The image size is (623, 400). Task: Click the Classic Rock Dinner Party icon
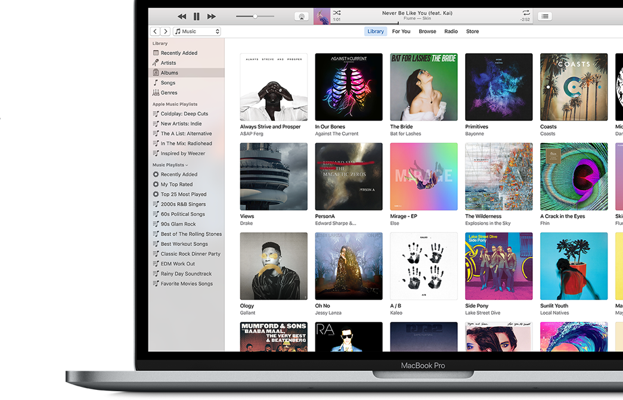tap(156, 254)
